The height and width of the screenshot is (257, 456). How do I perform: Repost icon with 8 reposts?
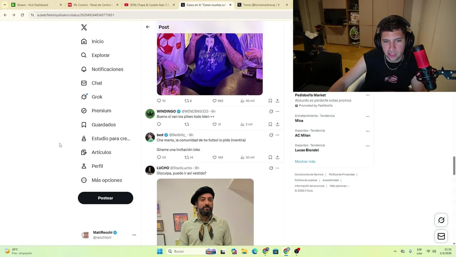187,101
